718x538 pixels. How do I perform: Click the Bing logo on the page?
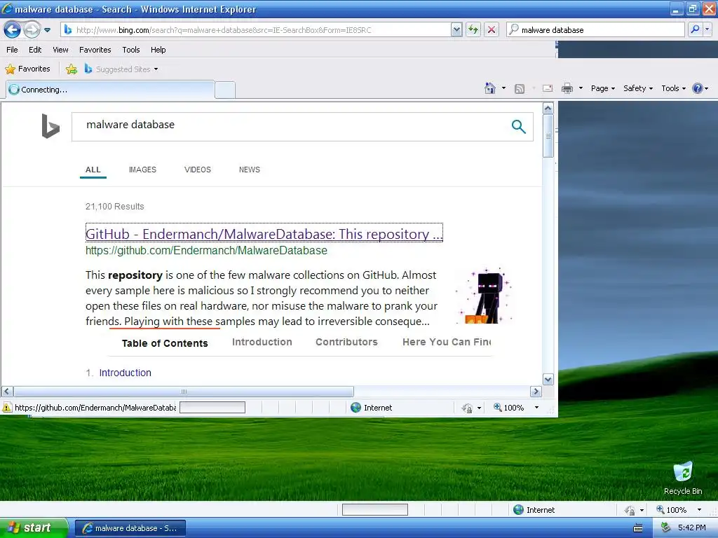tap(50, 126)
